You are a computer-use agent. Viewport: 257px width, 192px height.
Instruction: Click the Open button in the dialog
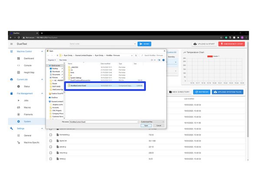pyautogui.click(x=146, y=125)
